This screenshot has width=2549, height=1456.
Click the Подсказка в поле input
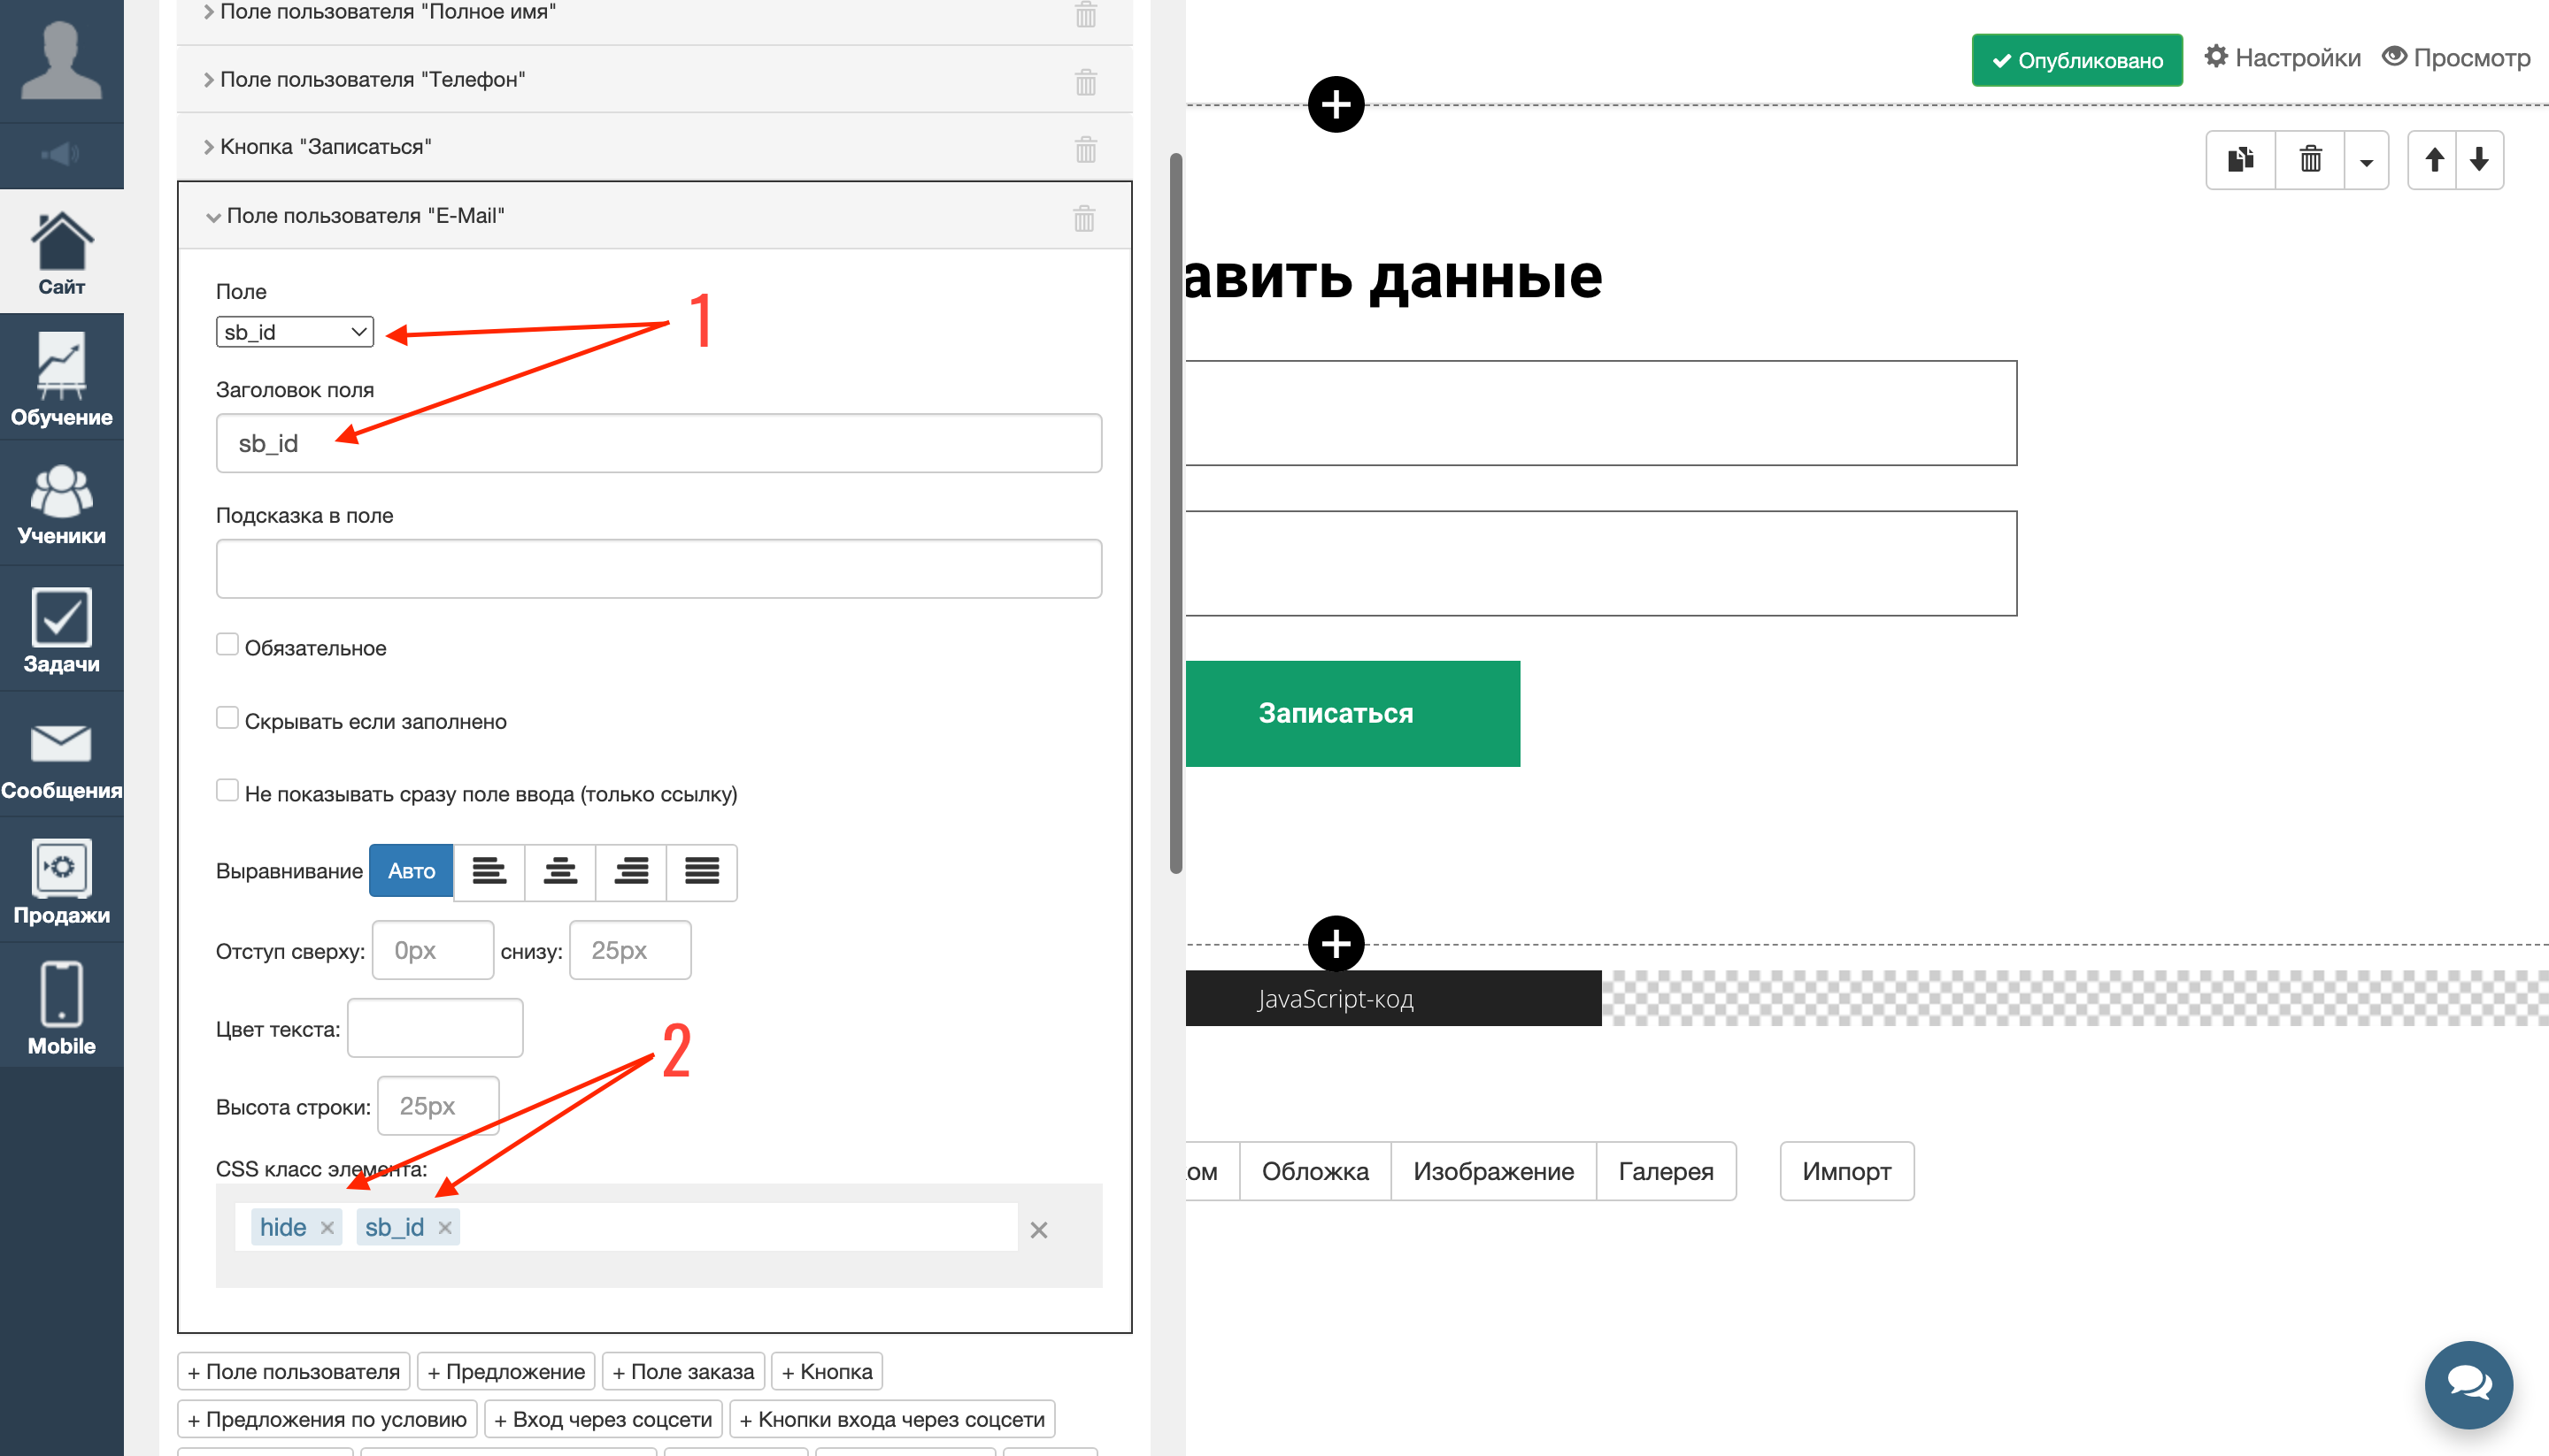click(x=658, y=569)
